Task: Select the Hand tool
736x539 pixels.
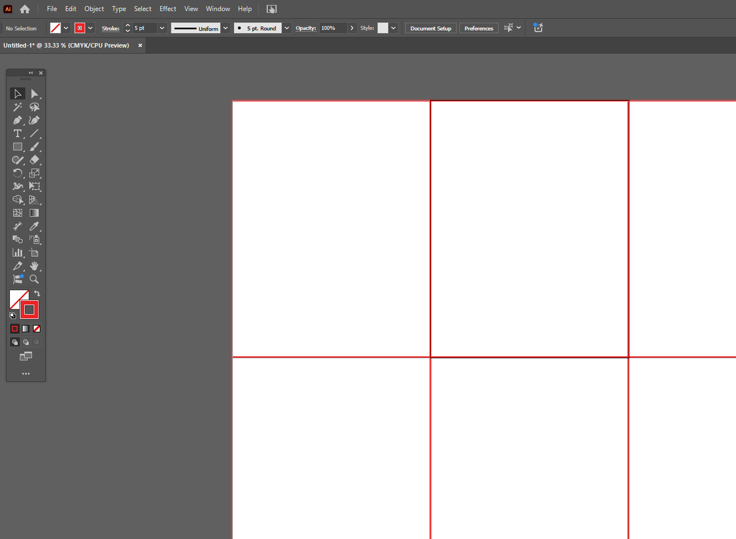Action: 34,266
